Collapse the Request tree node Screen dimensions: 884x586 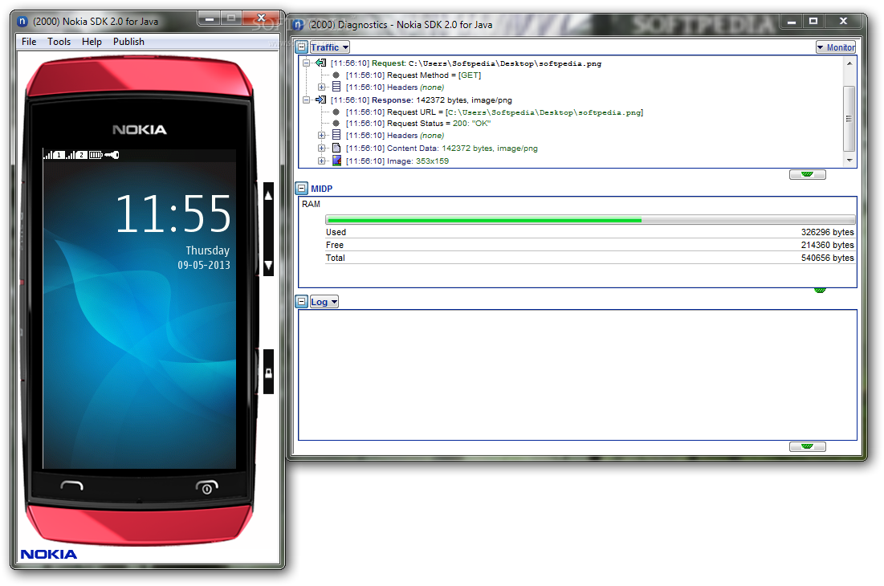(x=306, y=63)
